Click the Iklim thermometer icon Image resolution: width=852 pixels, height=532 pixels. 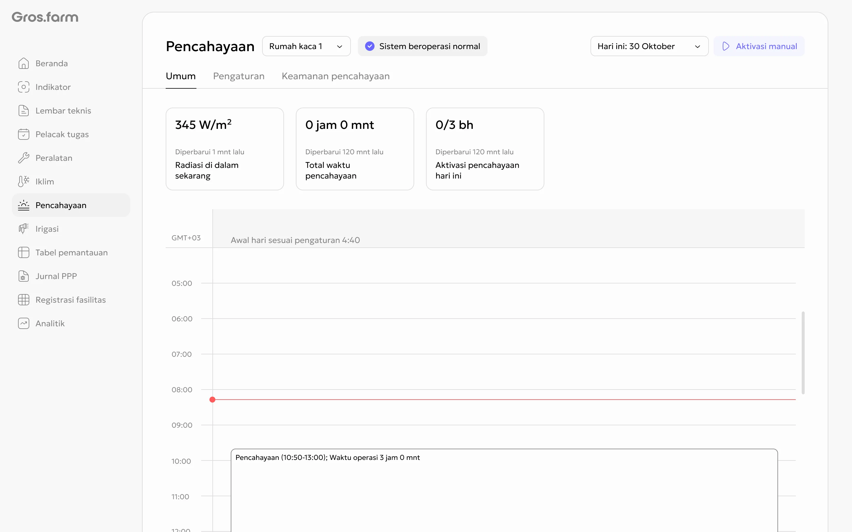(24, 181)
